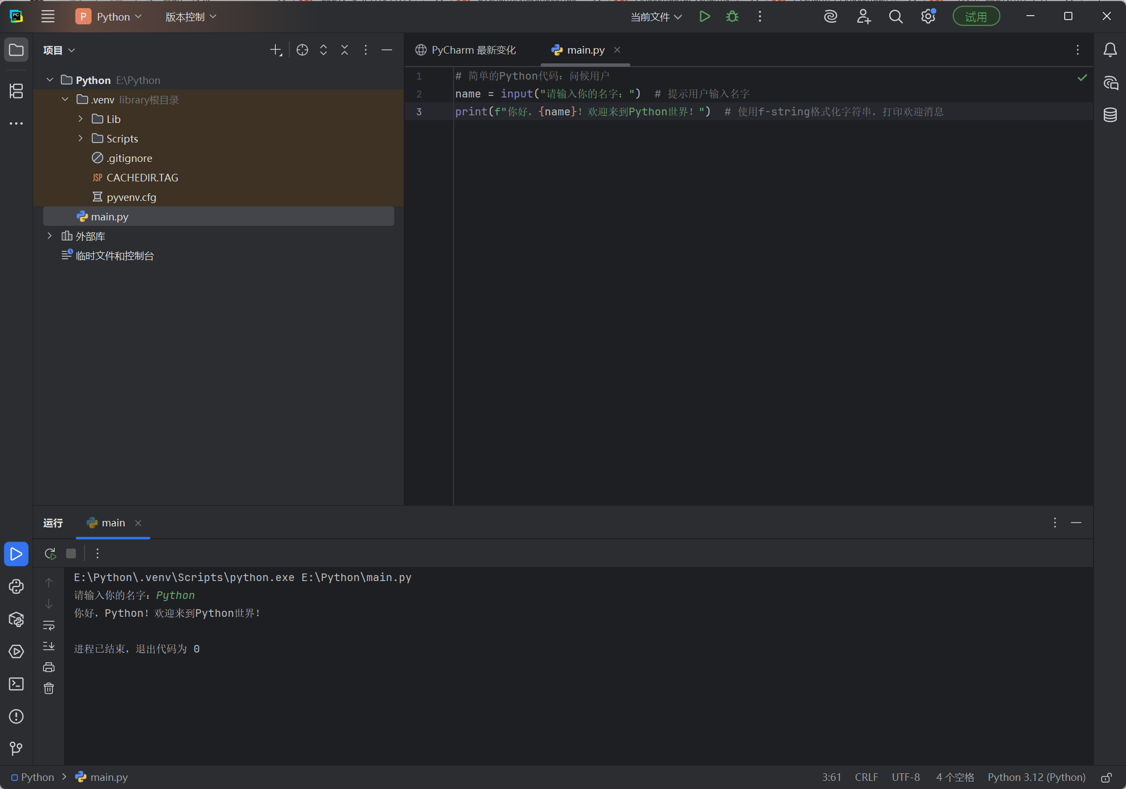Open the Debug tool
Screen dimensions: 1126x789
click(x=732, y=16)
